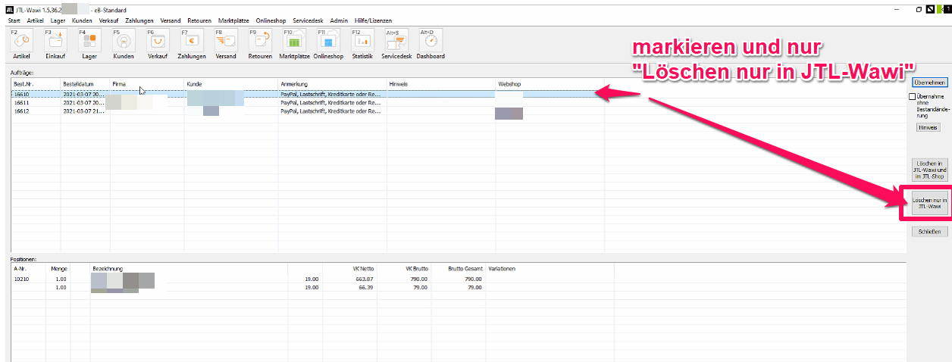The height and width of the screenshot is (362, 952).
Task: Click the Menge column header in Positionen
Action: (58, 268)
